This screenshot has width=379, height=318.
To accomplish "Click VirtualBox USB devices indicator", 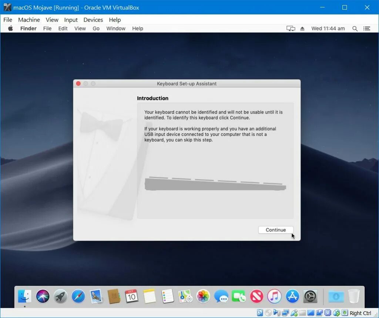I will coord(294,313).
